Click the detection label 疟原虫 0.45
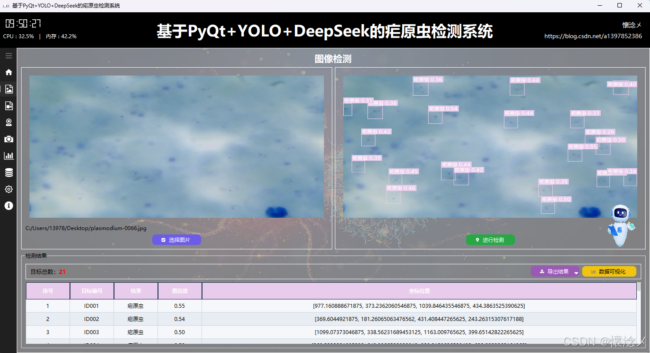 coord(404,171)
